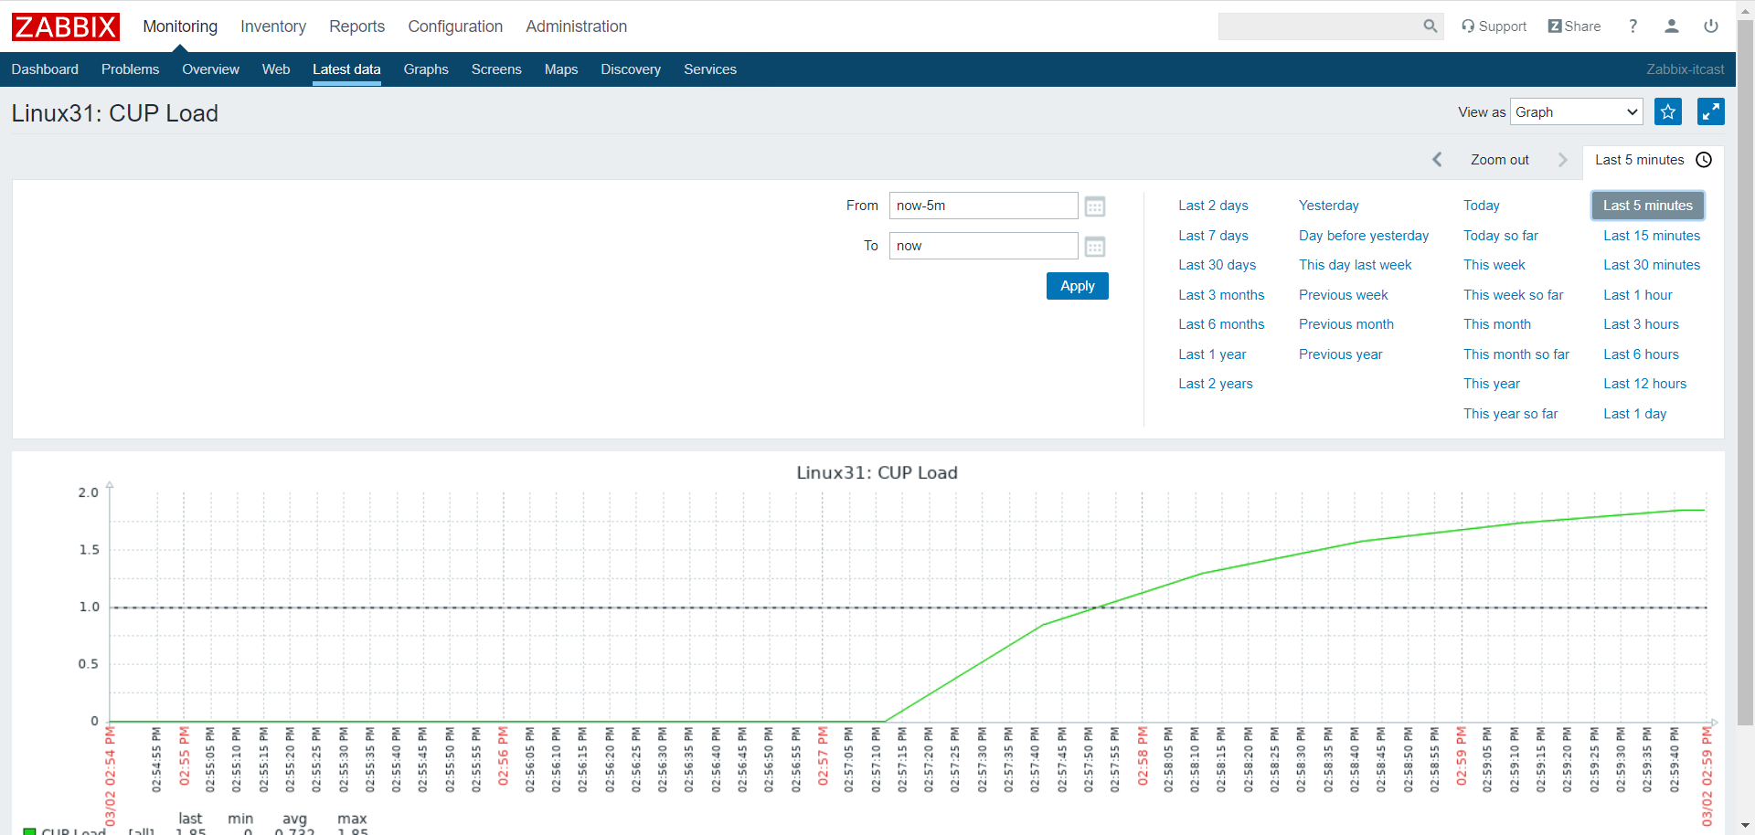Select Last 3 months period
The image size is (1755, 835).
tap(1221, 295)
